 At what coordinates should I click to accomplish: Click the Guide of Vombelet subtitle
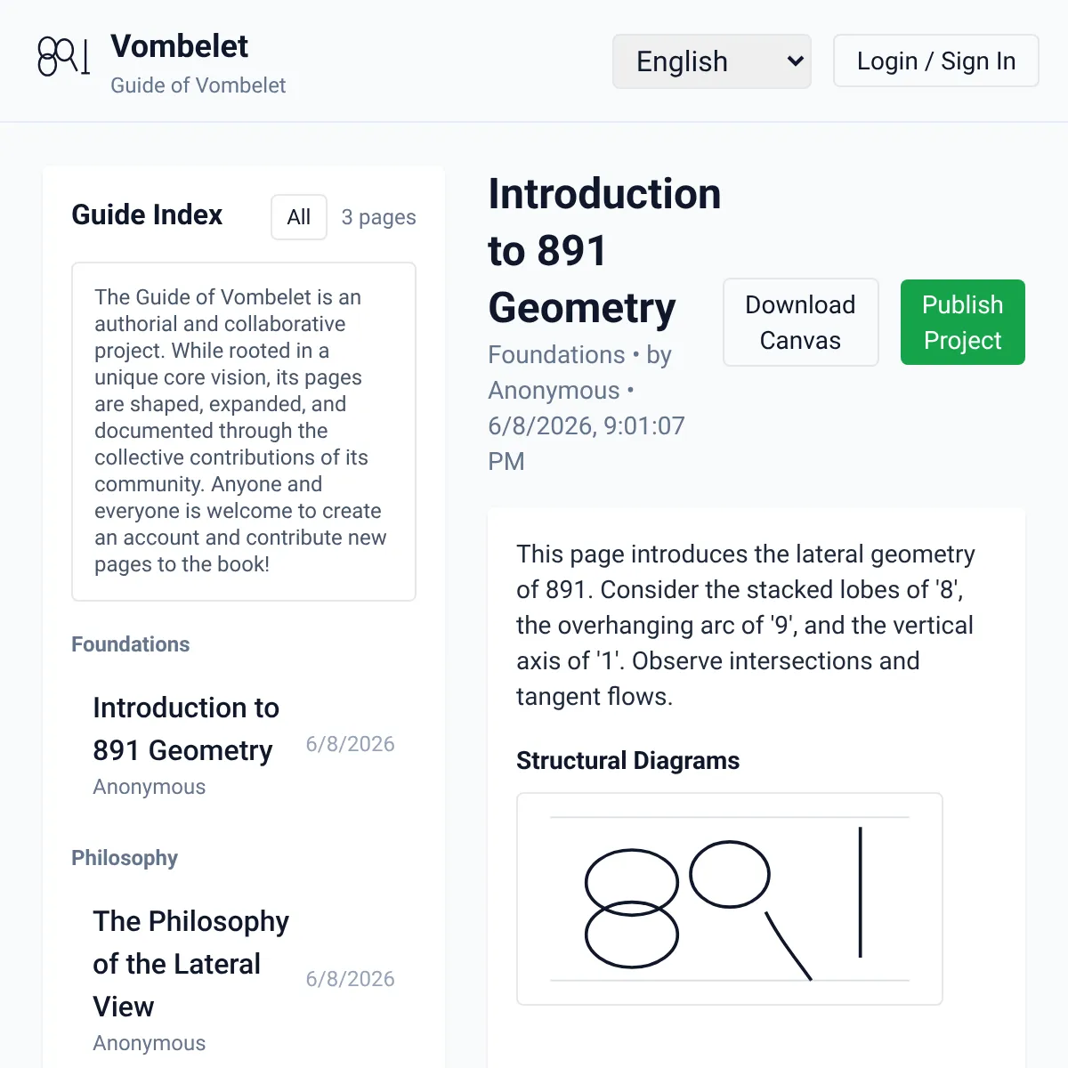coord(198,85)
